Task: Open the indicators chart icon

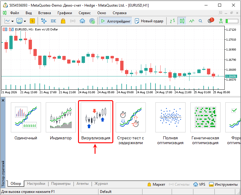Action: [x=20, y=21]
